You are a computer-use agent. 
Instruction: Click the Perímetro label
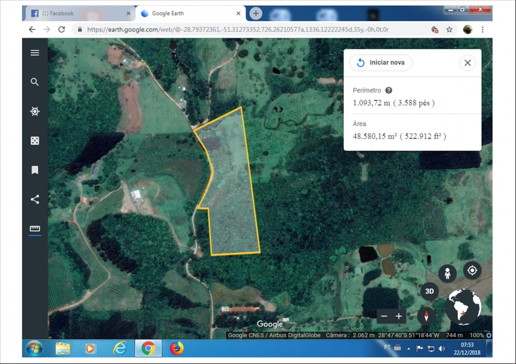pos(367,91)
